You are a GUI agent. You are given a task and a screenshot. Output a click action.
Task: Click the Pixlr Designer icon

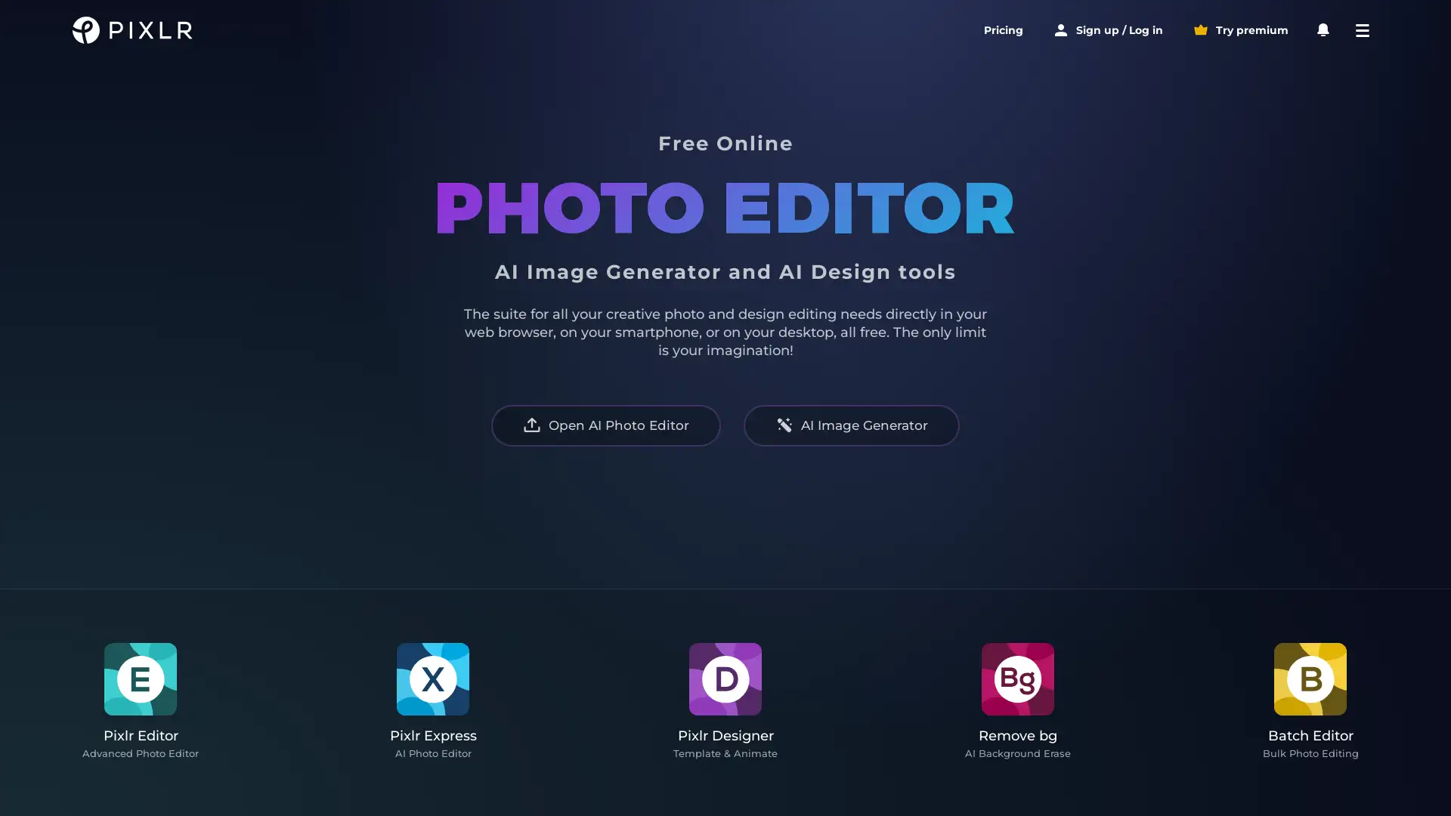725,678
